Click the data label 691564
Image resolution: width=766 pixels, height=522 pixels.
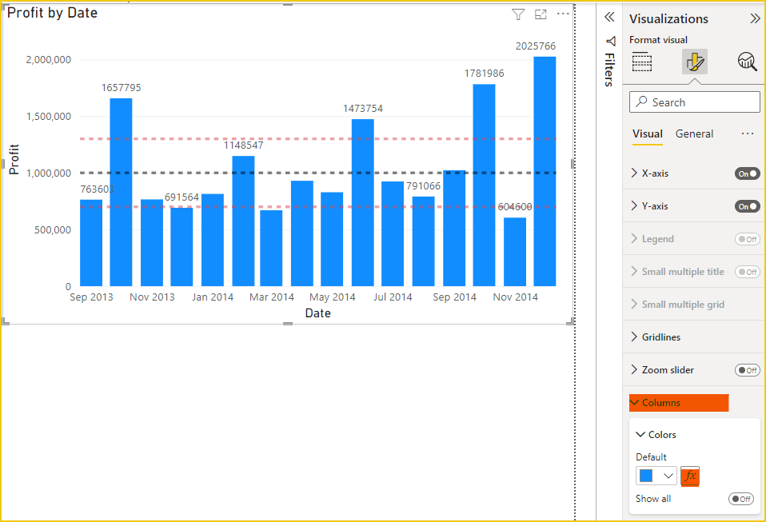click(182, 197)
